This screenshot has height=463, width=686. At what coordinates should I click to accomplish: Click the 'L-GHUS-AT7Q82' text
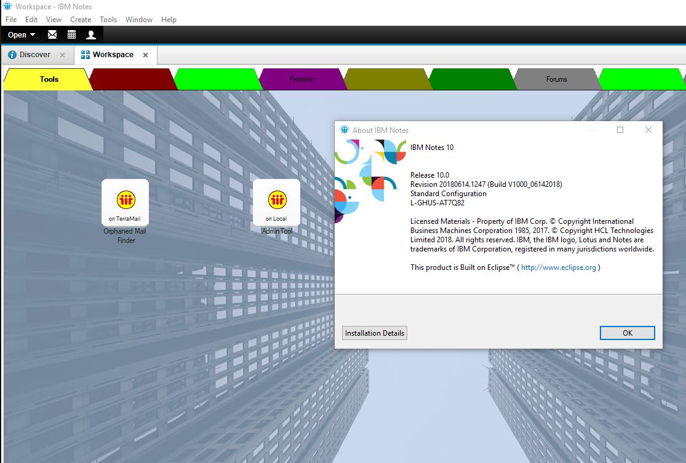pyautogui.click(x=437, y=203)
